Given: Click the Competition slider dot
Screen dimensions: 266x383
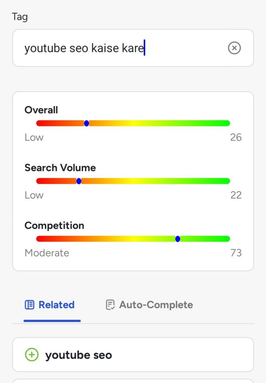Looking at the screenshot, I should pos(177,239).
